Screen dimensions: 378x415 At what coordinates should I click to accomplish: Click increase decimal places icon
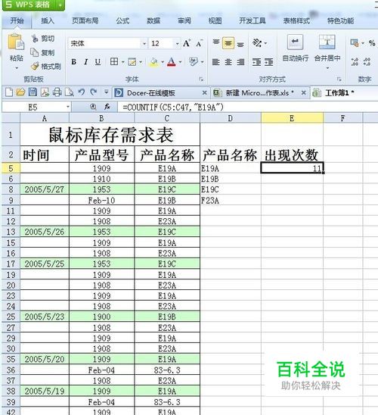click(x=355, y=62)
